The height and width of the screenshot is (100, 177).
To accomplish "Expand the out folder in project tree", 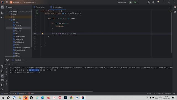I will [x=9, y=17].
